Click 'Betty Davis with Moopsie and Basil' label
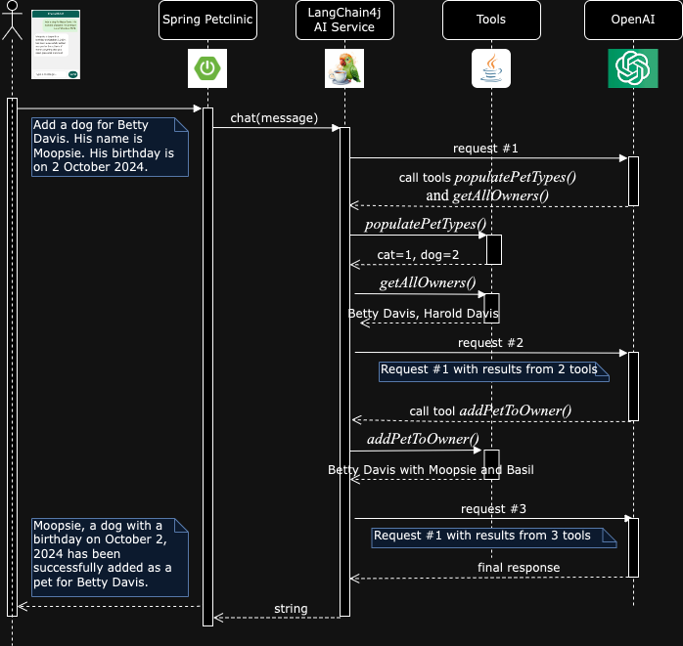This screenshot has width=683, height=646. pos(431,470)
